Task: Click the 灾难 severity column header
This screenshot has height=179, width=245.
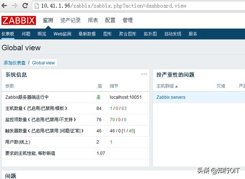Action: 221,86
